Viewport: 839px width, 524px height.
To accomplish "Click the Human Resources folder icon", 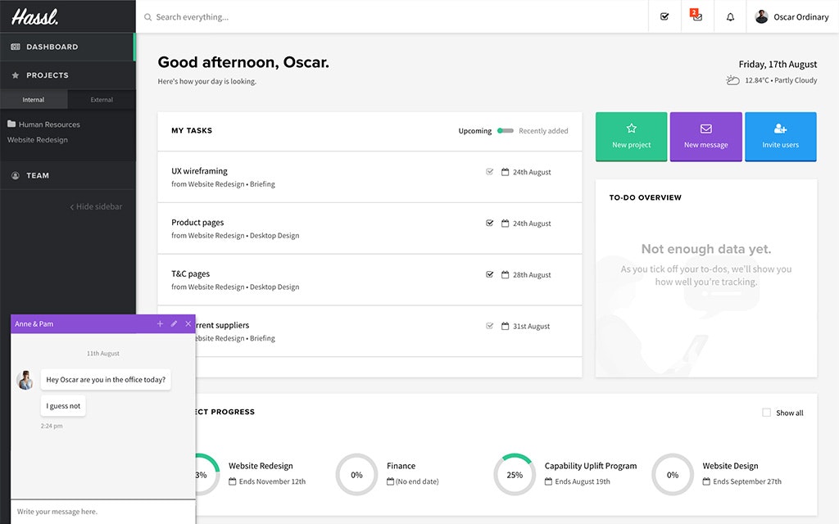I will (11, 124).
